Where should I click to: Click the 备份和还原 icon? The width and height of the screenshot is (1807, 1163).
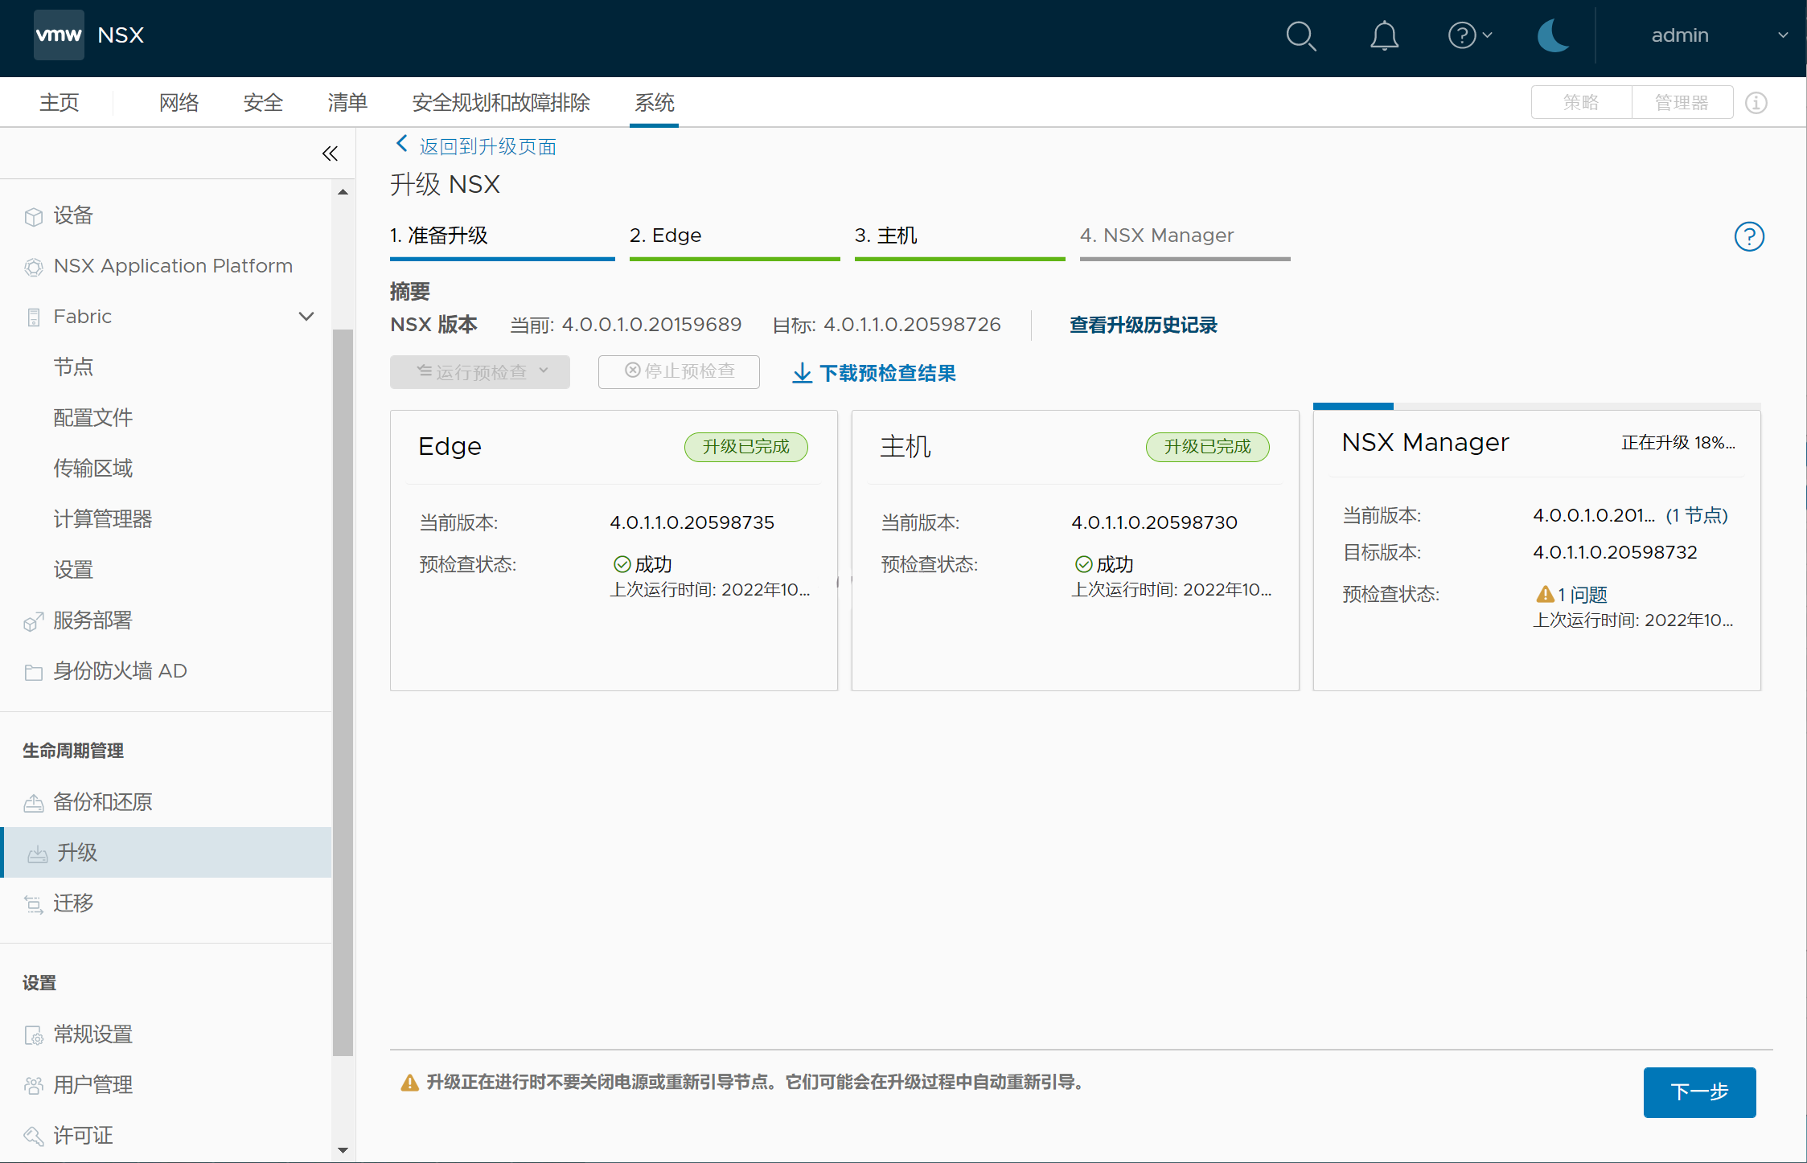coord(33,804)
